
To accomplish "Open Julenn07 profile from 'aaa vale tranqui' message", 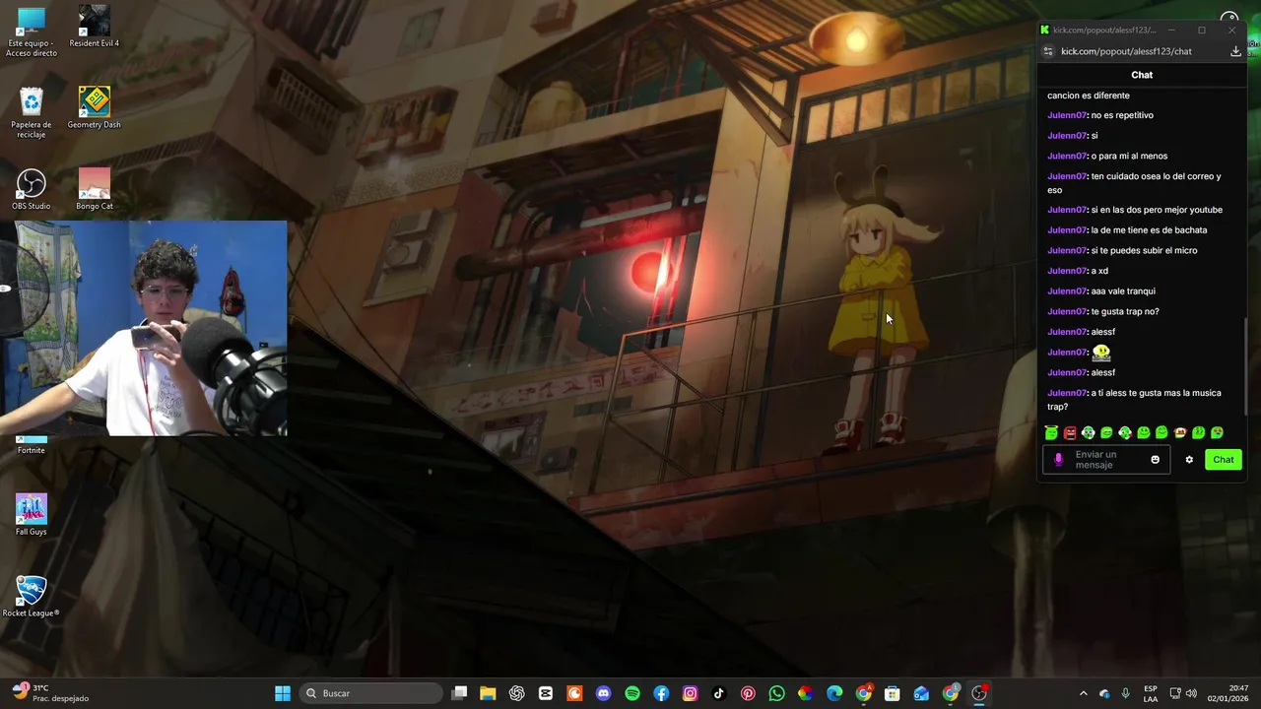I will coord(1067,291).
